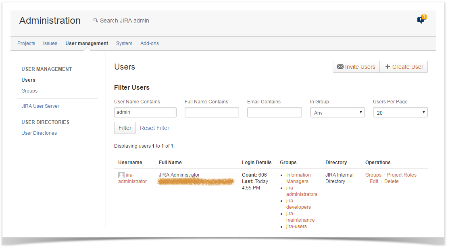Open the JIRA User Server sidebar link
Viewport: 450px width, 249px height.
[x=40, y=106]
